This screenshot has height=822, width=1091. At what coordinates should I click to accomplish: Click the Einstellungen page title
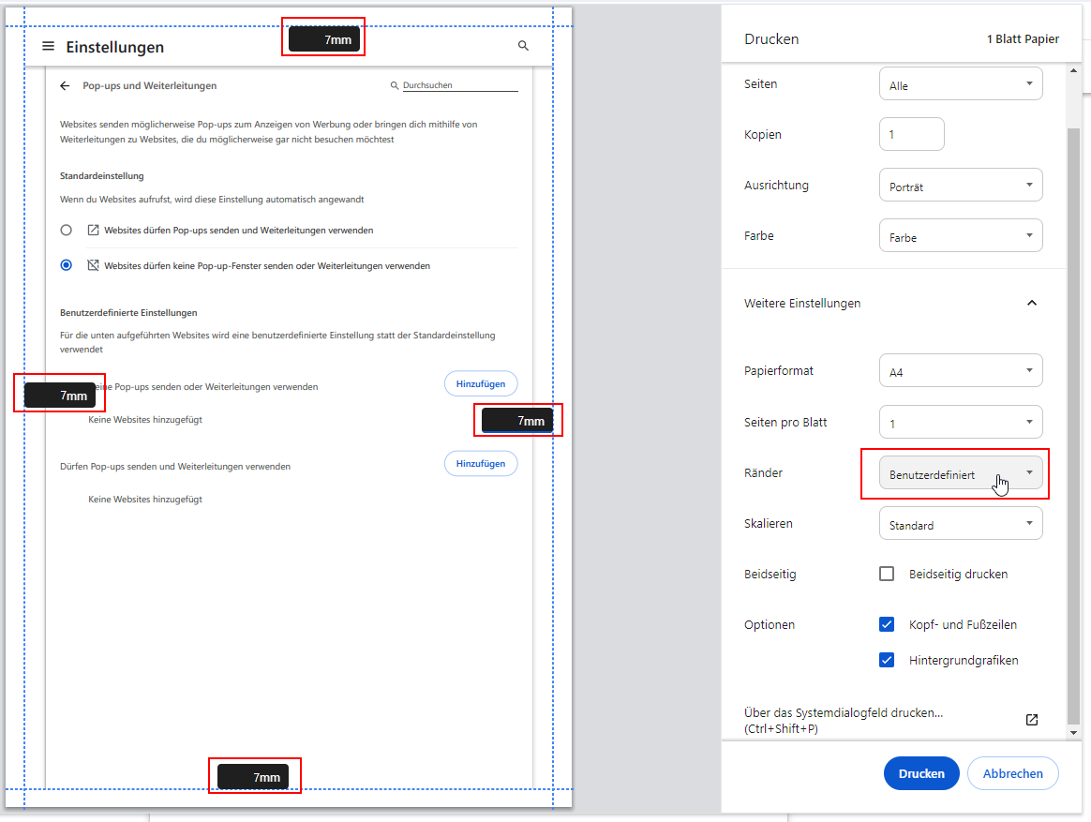[x=114, y=47]
